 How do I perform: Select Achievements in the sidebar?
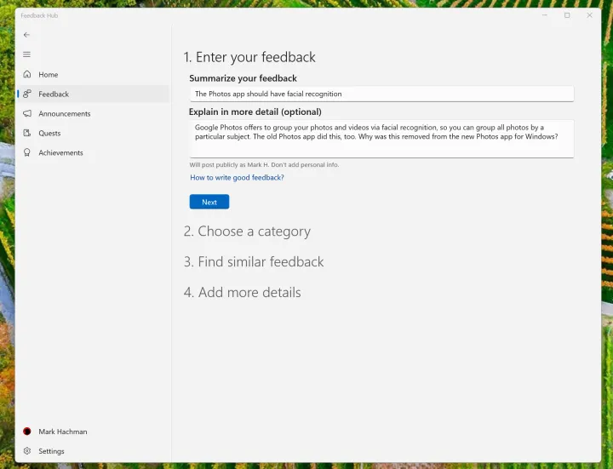60,153
